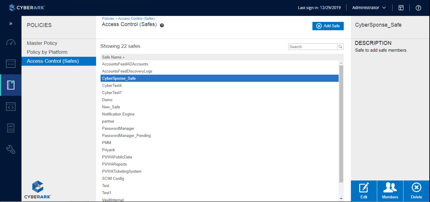Screen dimensions: 430x202
Task: Select the Policies book icon in sidebar
Action: pos(11,85)
